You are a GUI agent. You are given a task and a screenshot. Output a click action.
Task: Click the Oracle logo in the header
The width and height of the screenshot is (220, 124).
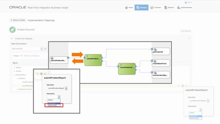[x=18, y=7]
